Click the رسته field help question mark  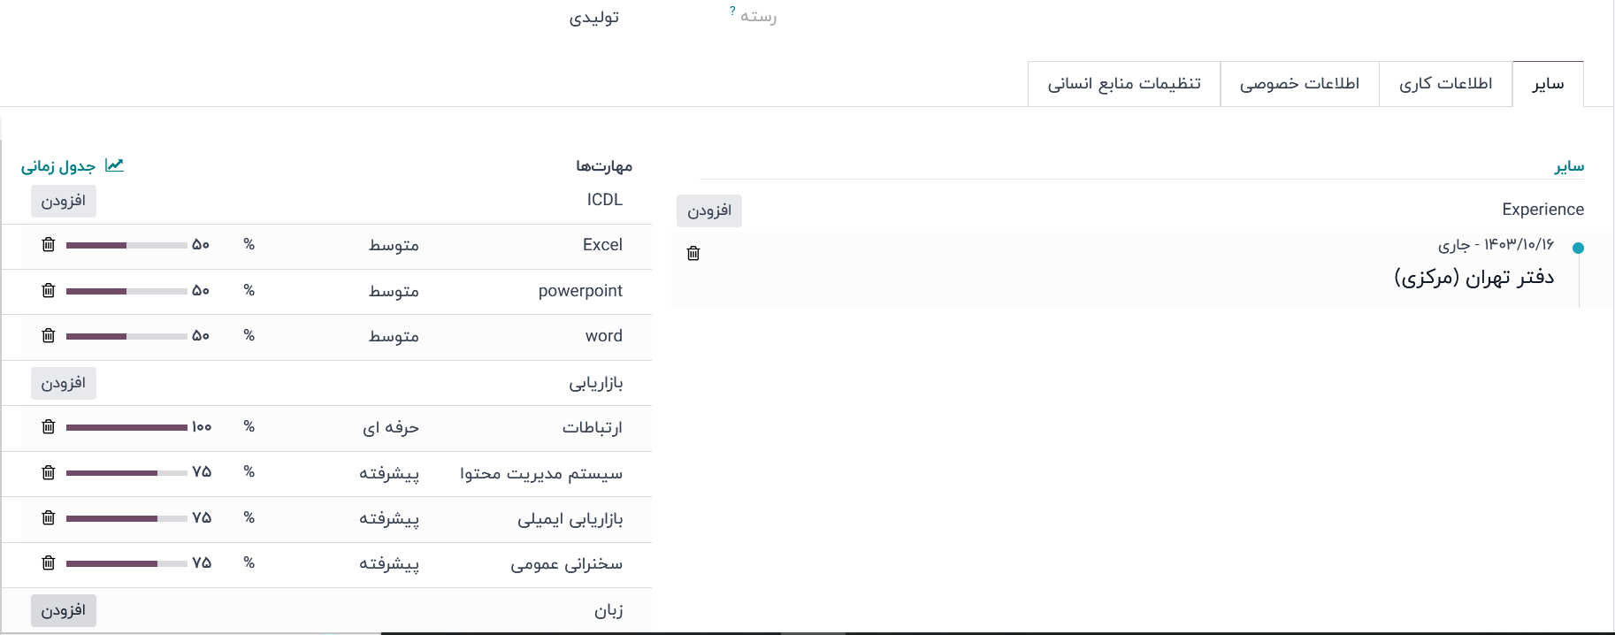pyautogui.click(x=732, y=11)
